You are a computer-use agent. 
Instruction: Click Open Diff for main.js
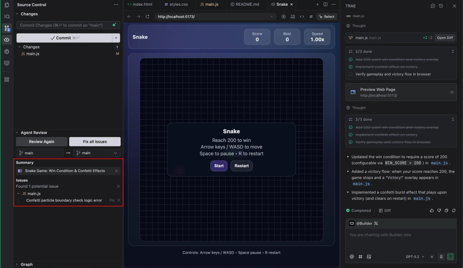coord(445,38)
